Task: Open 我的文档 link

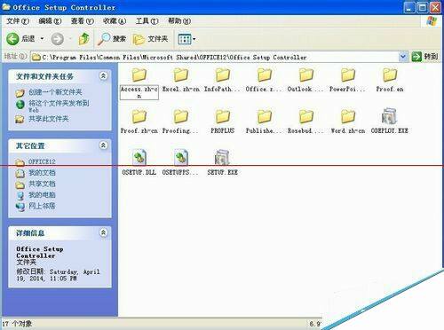Action: click(x=42, y=173)
